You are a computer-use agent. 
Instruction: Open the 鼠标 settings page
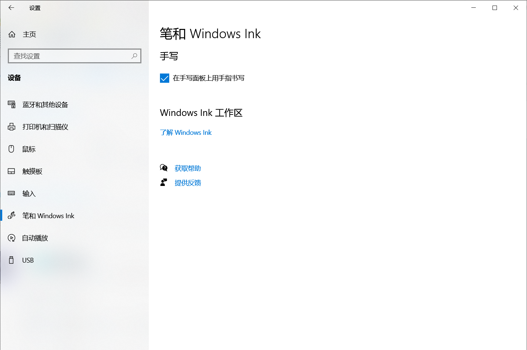point(29,149)
